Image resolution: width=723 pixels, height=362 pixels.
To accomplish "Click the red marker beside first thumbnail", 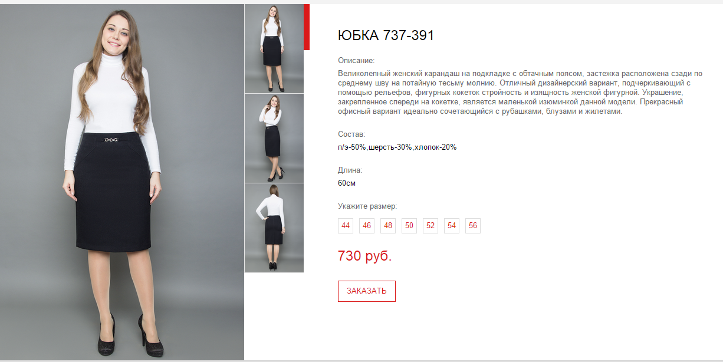I will 307,27.
